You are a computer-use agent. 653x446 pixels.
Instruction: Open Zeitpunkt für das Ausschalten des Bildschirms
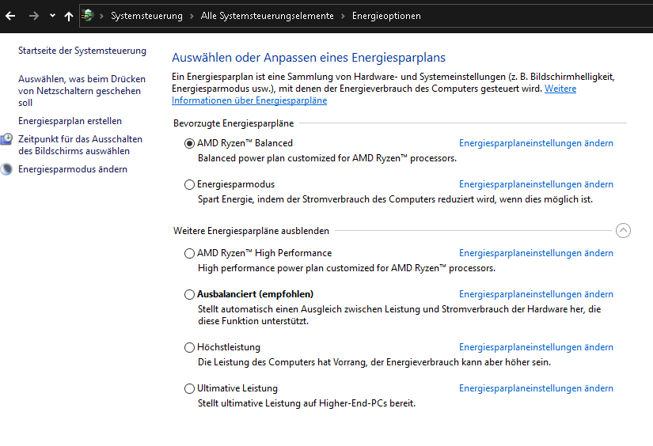[80, 145]
